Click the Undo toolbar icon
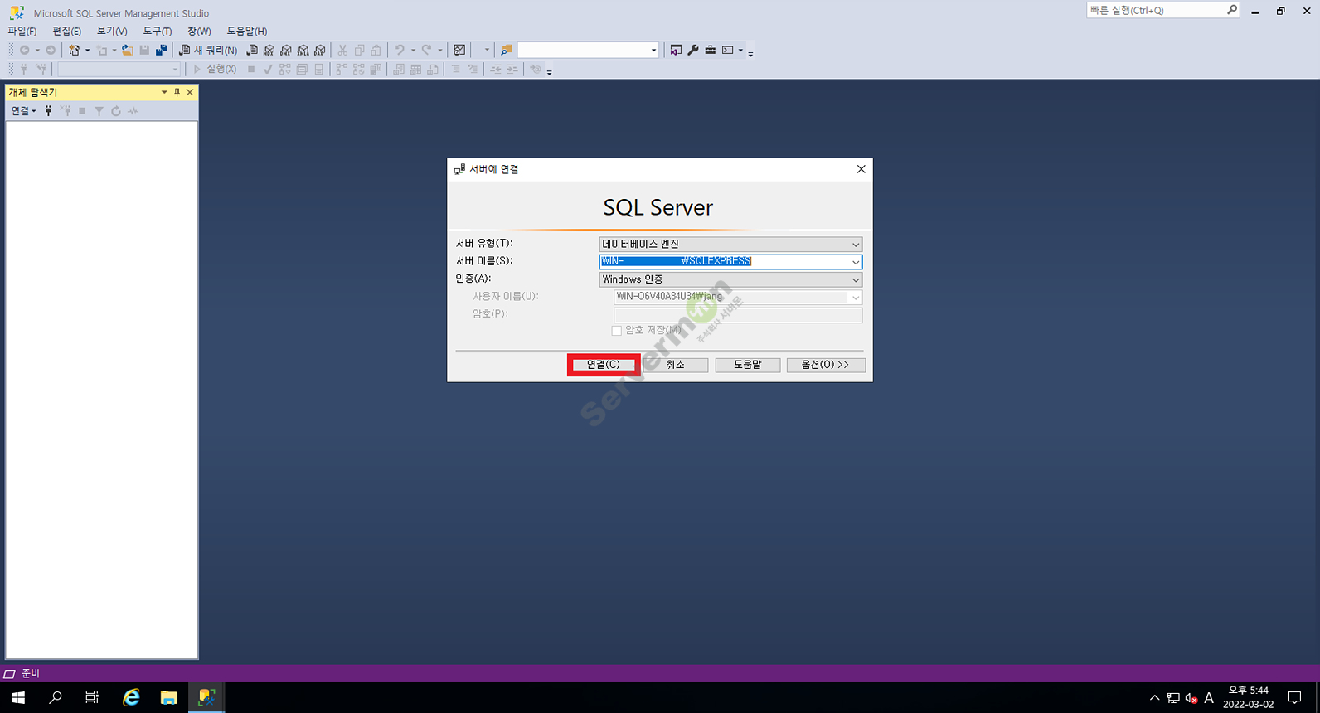The image size is (1320, 713). 399,50
